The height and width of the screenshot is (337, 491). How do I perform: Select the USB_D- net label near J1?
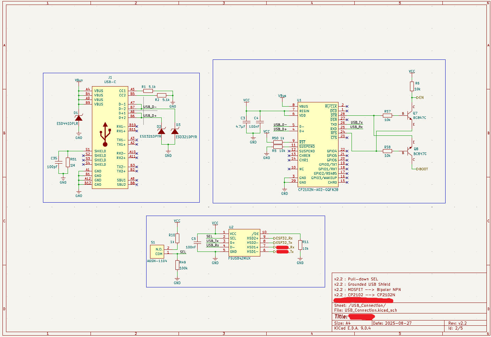150,107
